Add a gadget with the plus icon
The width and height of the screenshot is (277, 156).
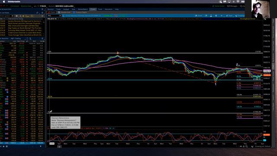[x=3, y=146]
